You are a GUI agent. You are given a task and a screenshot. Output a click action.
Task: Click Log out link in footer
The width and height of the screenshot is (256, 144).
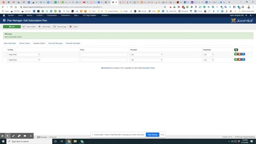tap(53, 137)
